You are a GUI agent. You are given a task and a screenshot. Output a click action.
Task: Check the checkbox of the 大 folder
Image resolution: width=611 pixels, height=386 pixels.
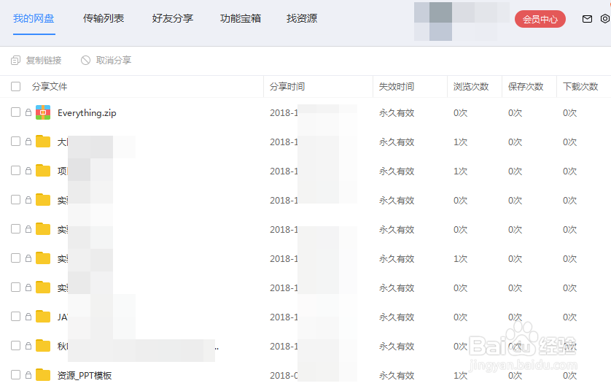15,141
